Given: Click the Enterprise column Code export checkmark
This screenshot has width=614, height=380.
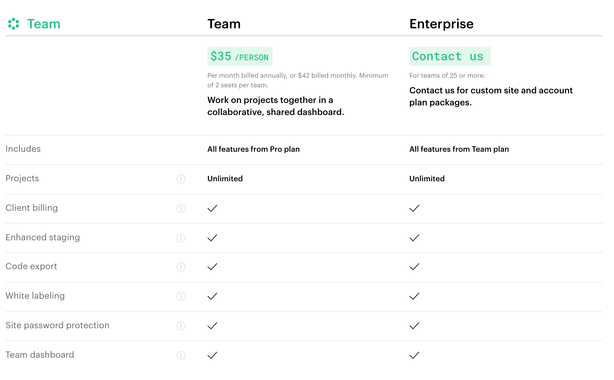Looking at the screenshot, I should pos(414,267).
